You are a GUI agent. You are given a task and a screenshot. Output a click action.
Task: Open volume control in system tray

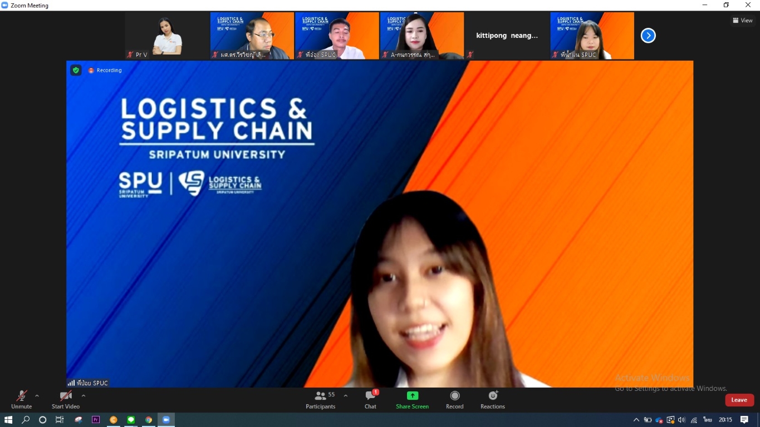pyautogui.click(x=682, y=420)
